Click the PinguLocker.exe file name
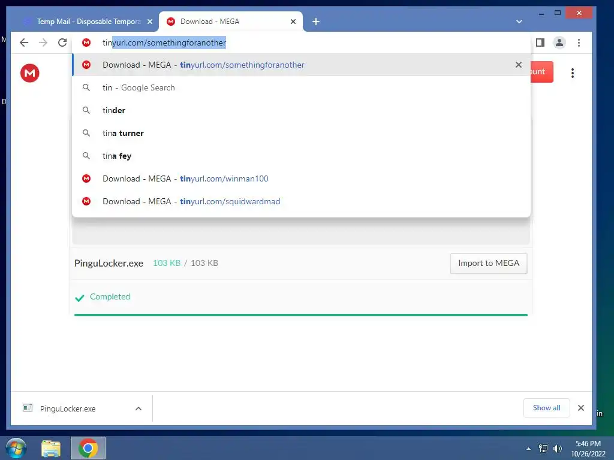Screen dimensions: 614x460 pos(109,264)
